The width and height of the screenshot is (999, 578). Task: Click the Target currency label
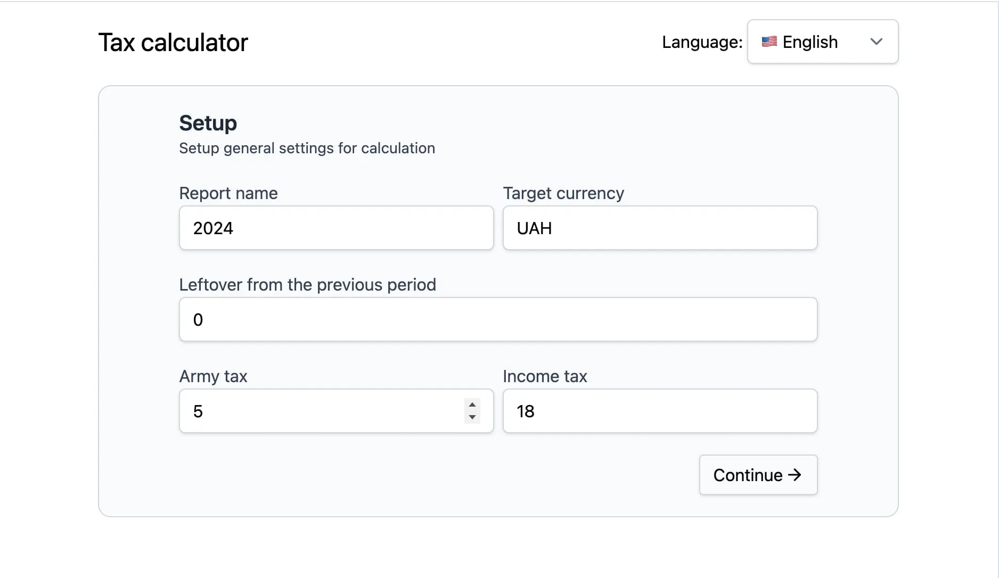(563, 193)
